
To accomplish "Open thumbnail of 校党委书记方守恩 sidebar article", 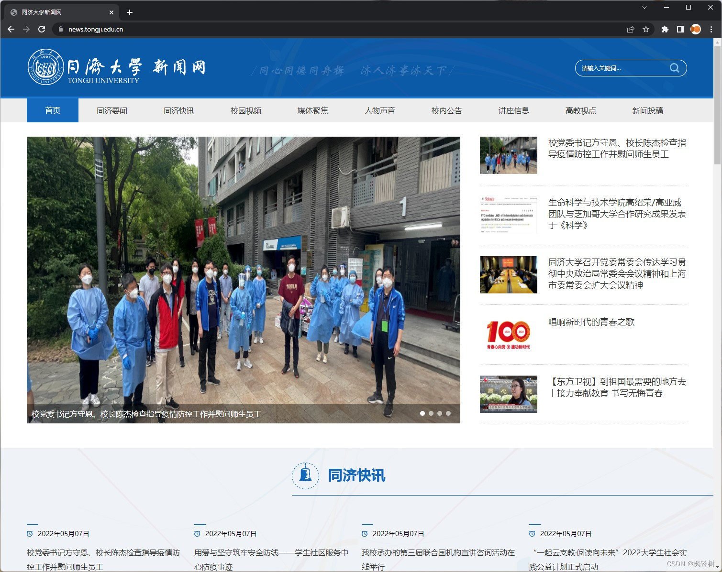I will point(509,155).
